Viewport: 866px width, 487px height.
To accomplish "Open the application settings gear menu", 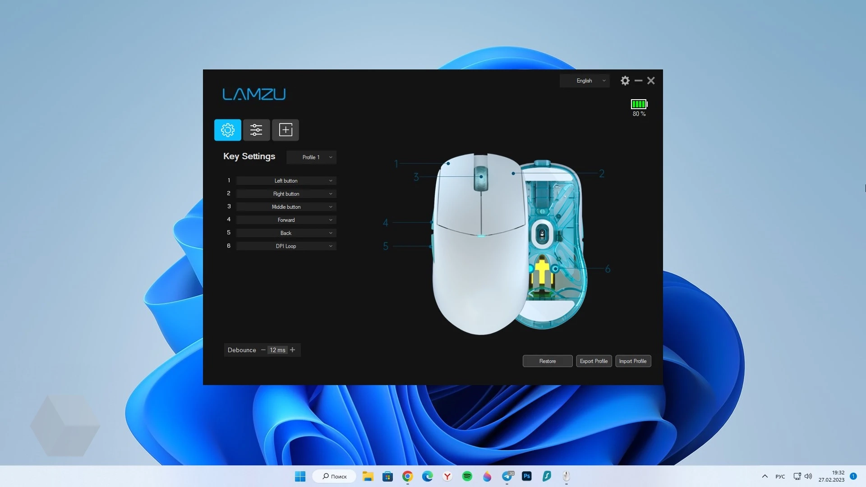I will [x=625, y=80].
